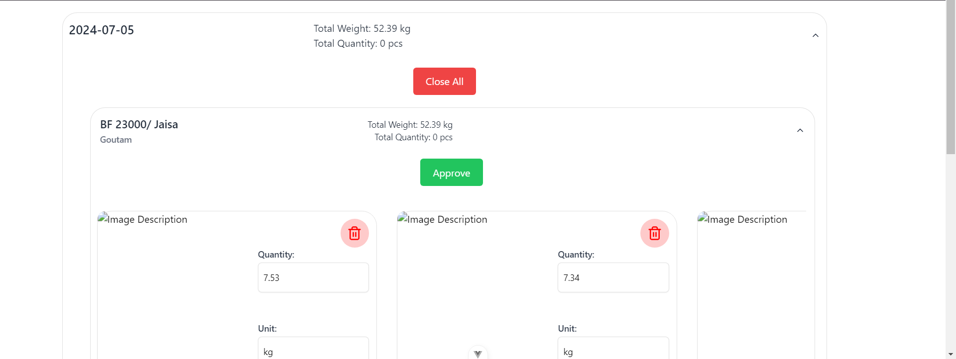Click the 2024-07-05 date heading
956x359 pixels.
[x=102, y=30]
